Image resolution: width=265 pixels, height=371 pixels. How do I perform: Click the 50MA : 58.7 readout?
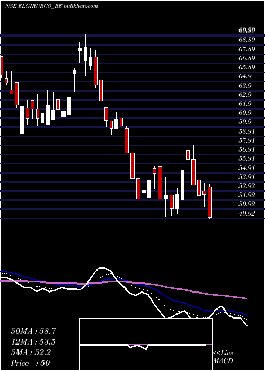coord(33,331)
